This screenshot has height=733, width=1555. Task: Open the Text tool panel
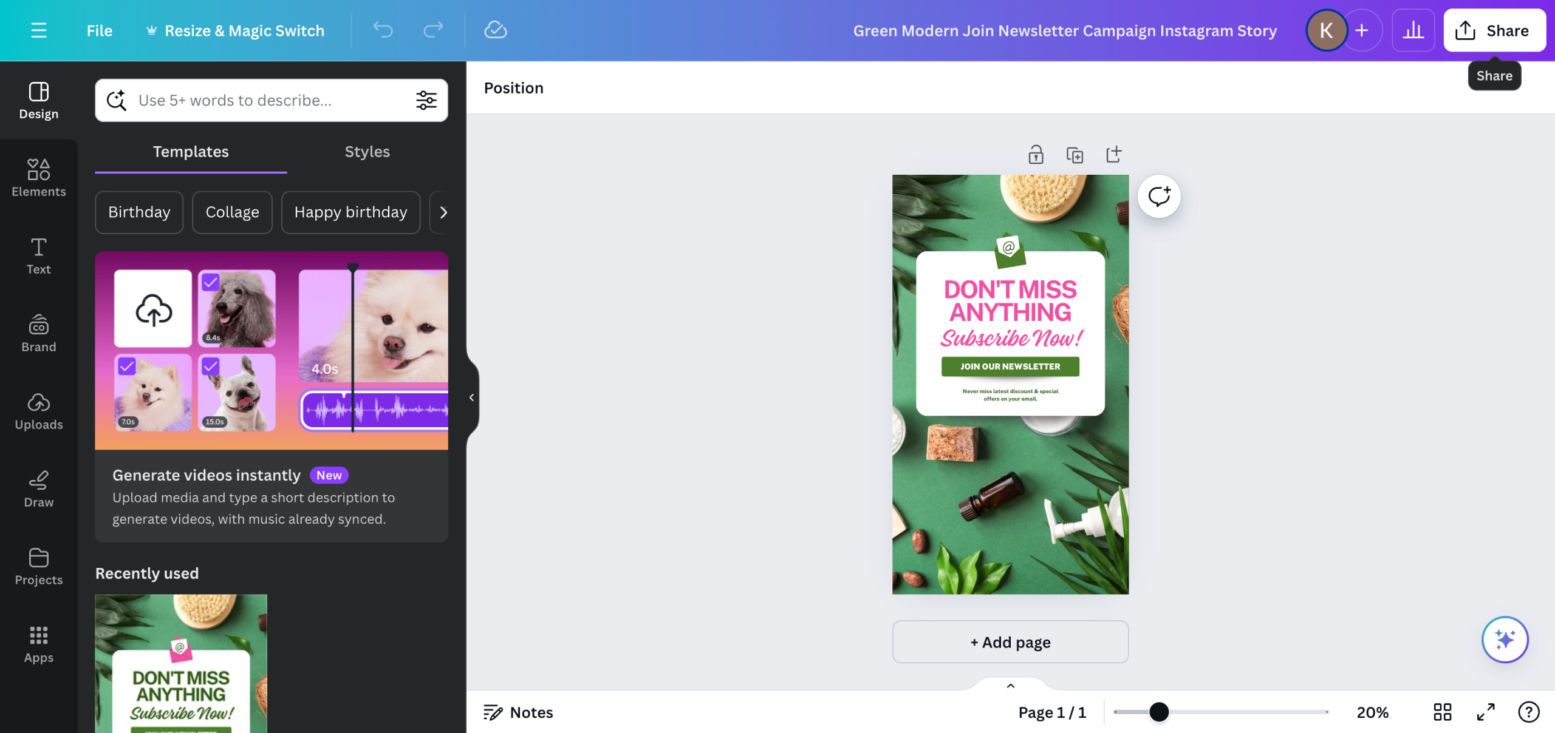coord(38,255)
